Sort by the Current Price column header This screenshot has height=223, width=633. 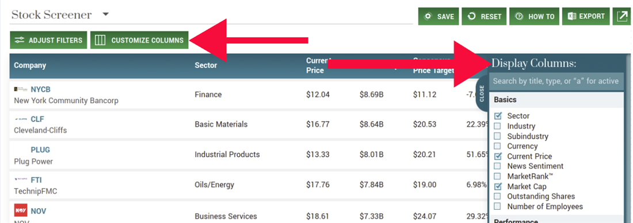319,65
